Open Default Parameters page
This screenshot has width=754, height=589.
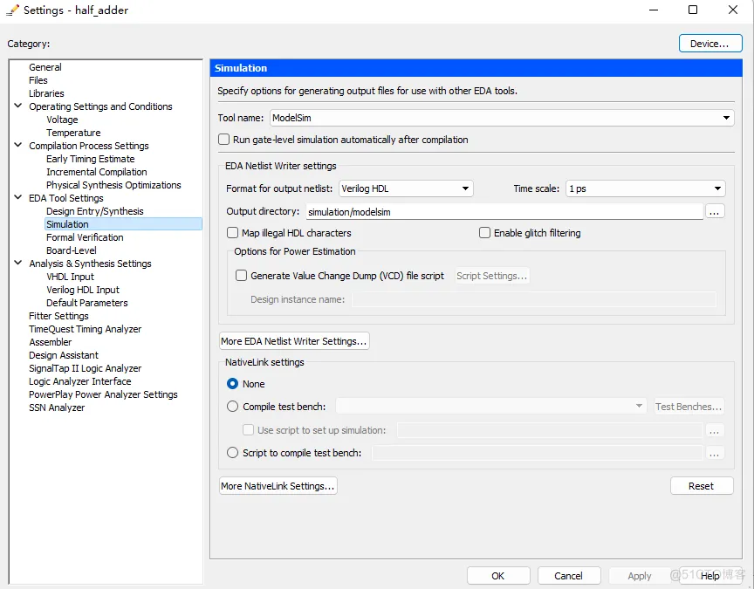click(x=87, y=303)
